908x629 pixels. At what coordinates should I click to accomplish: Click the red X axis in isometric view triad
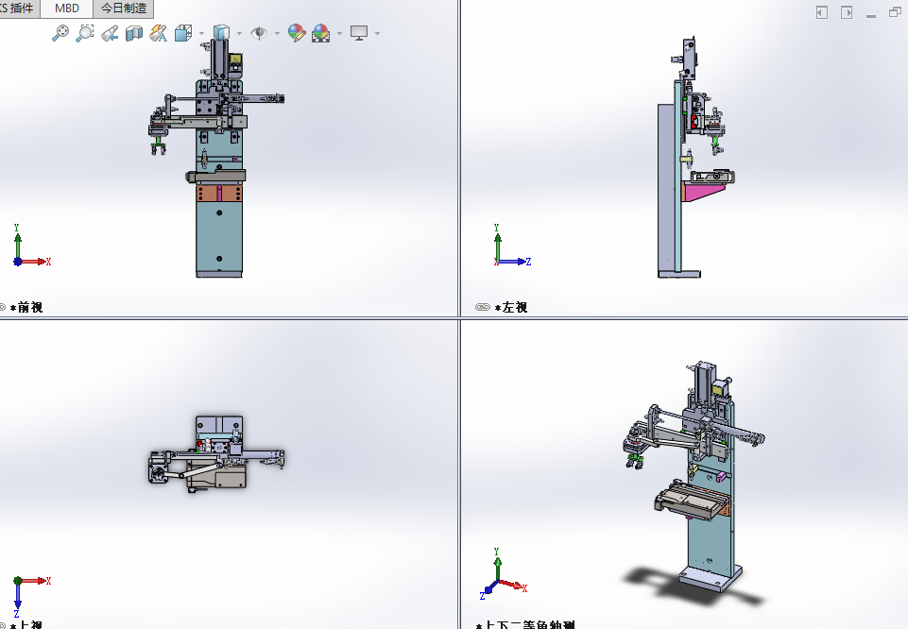click(513, 585)
